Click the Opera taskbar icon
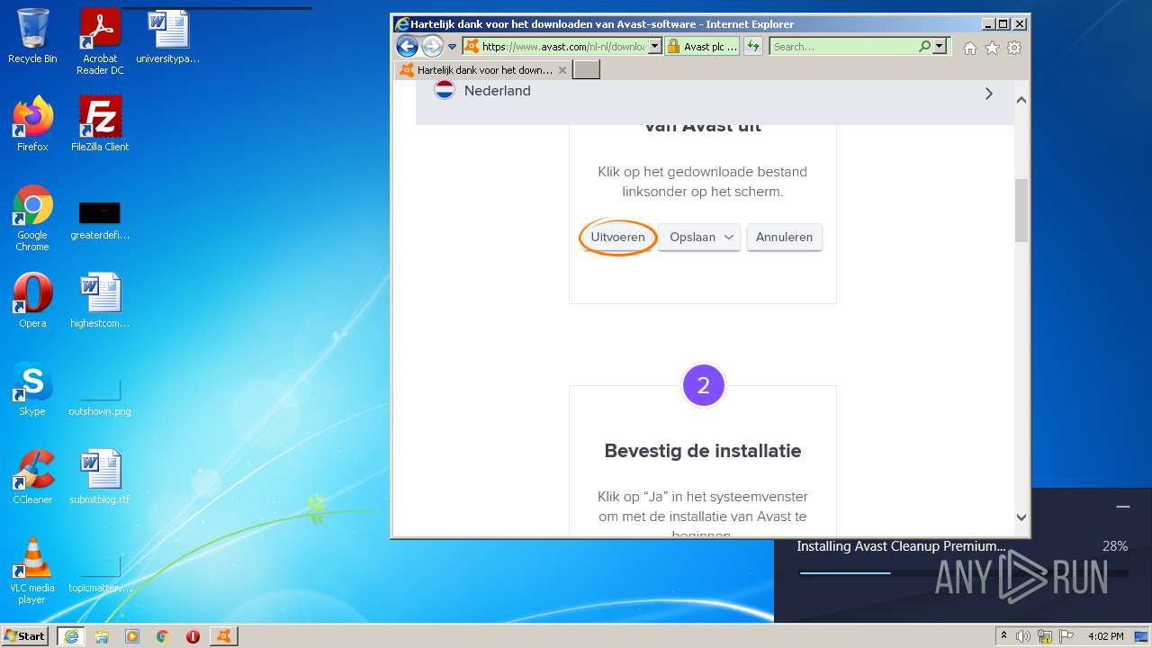 (x=193, y=636)
